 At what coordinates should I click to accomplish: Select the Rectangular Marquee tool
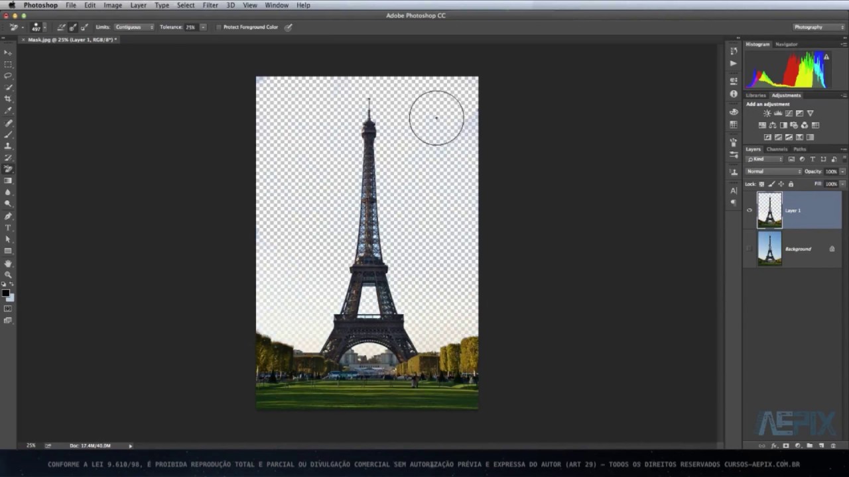point(8,64)
